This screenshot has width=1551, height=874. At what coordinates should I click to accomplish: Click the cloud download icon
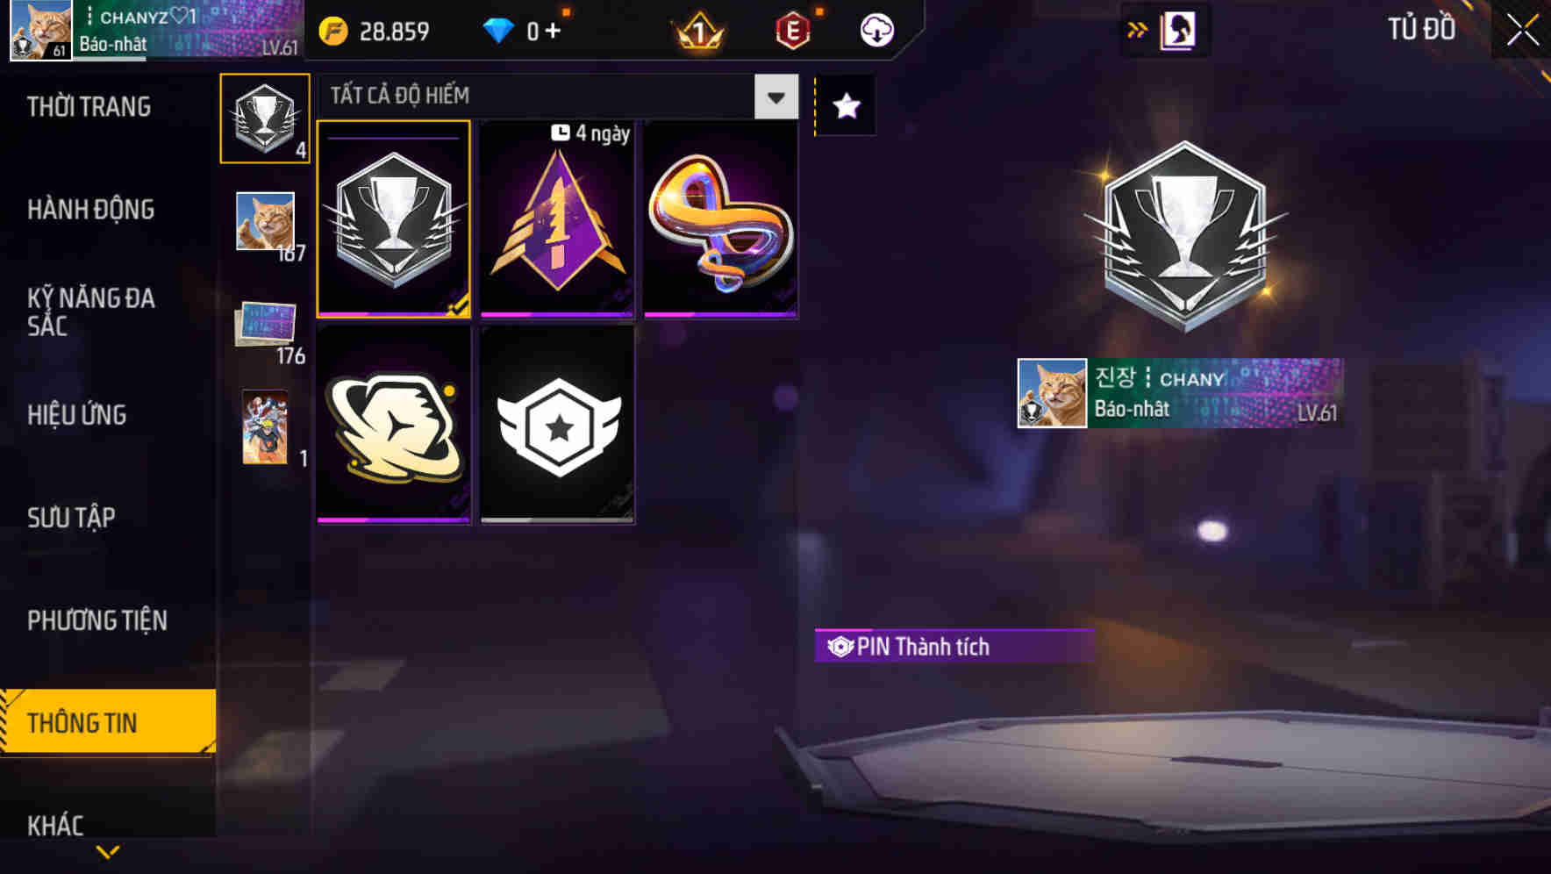click(x=876, y=31)
